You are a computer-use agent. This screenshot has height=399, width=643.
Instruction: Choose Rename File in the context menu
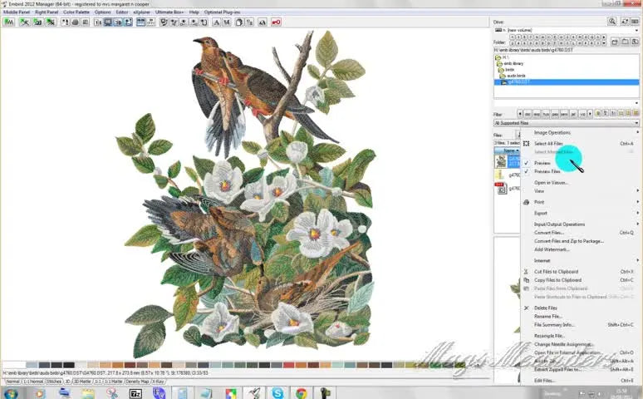(547, 317)
